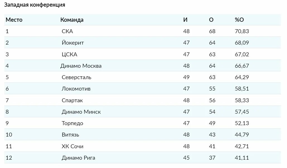The image size is (287, 168).
Task: Click the О points column header
Action: click(211, 20)
